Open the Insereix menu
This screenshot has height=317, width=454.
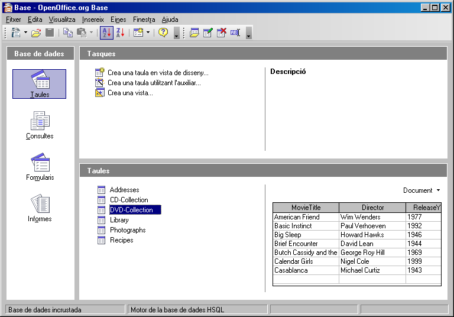point(93,20)
